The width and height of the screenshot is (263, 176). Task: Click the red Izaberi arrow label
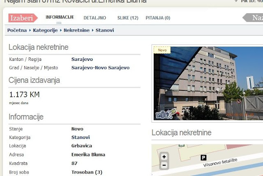23,18
